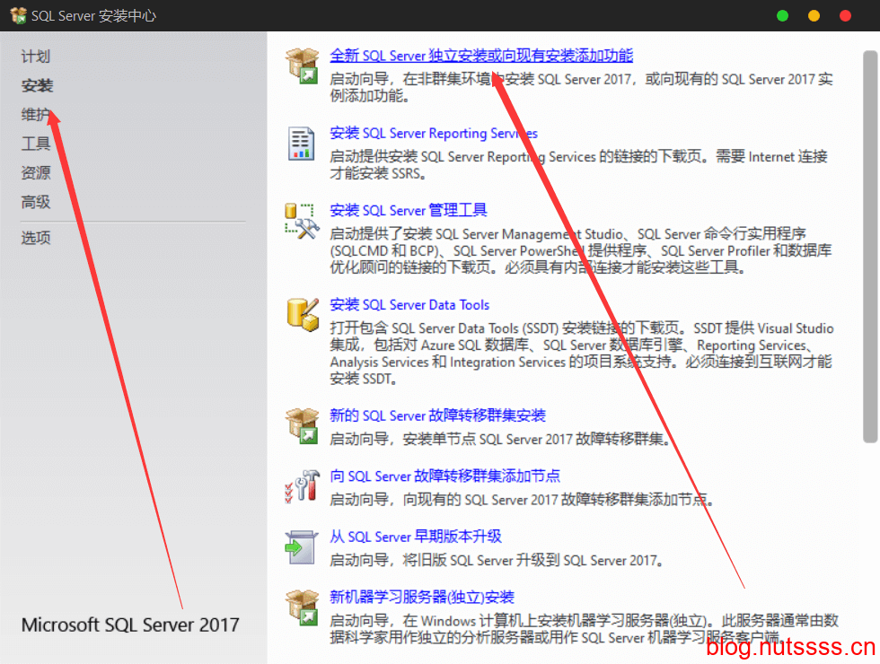Click the yellow window control button

(814, 16)
